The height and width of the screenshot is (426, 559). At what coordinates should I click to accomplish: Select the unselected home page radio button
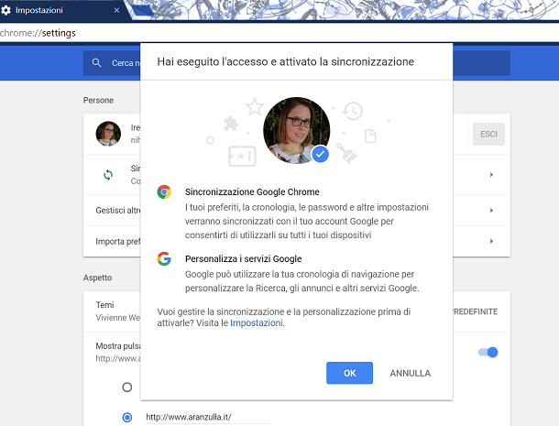(126, 388)
